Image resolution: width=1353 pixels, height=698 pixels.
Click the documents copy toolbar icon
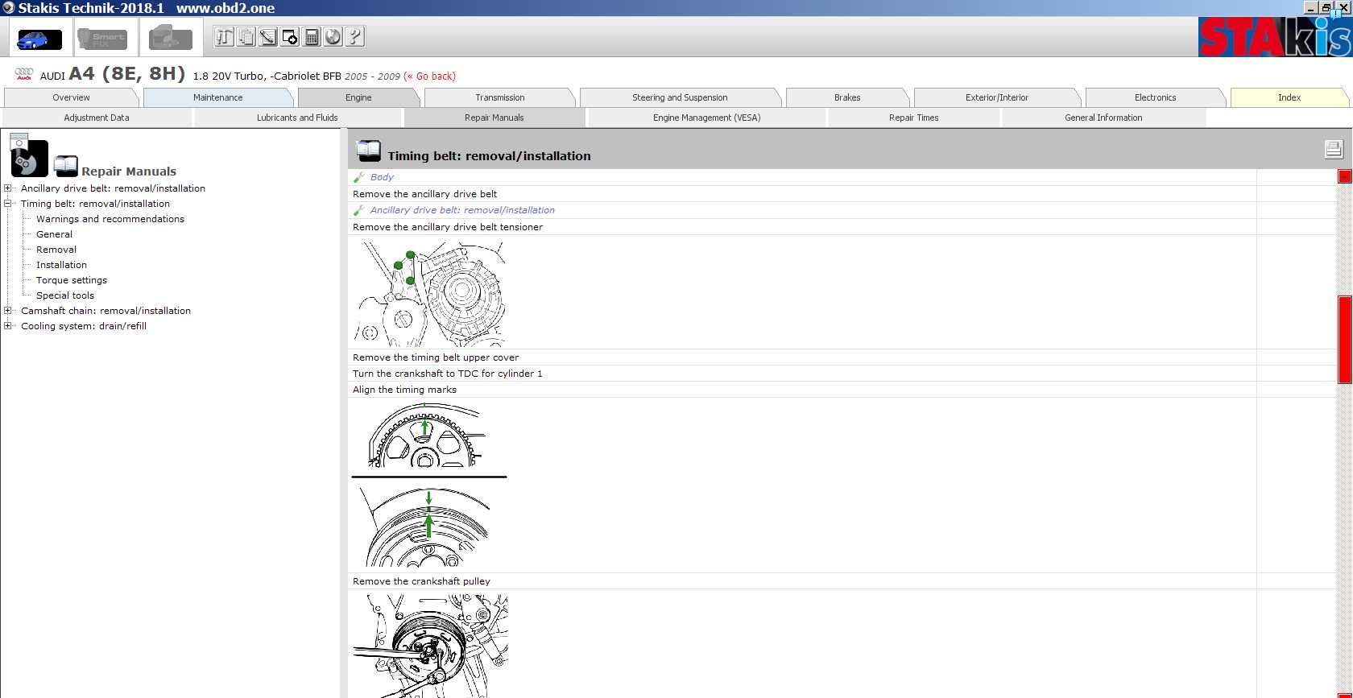pyautogui.click(x=246, y=37)
